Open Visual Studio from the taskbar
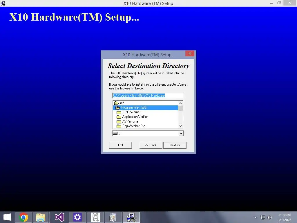 (59, 217)
